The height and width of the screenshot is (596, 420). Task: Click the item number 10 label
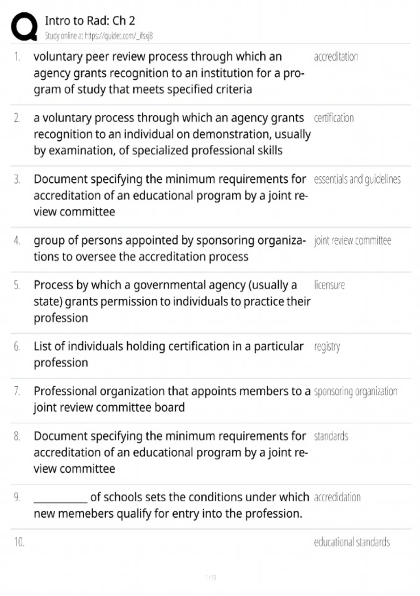19,542
